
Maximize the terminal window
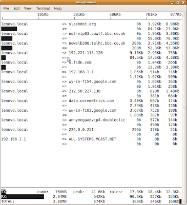pos(178,3)
